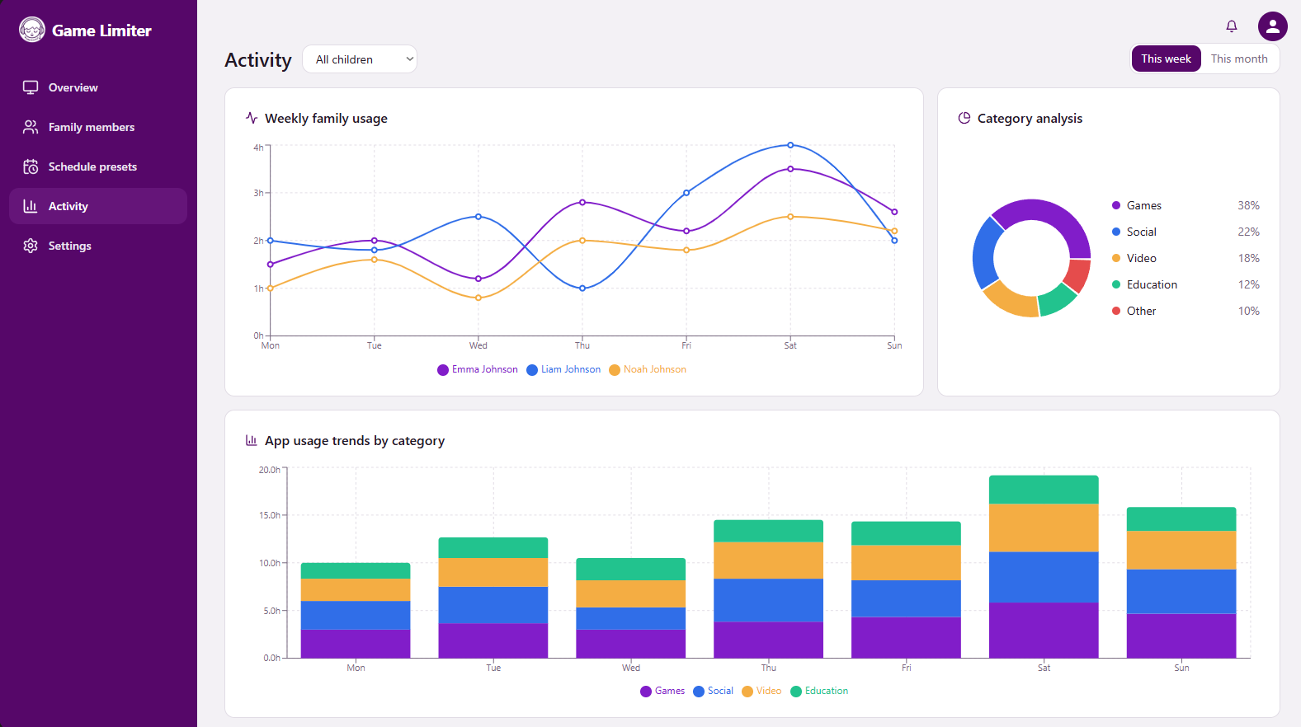Click the Game Limiter brand name

point(101,30)
